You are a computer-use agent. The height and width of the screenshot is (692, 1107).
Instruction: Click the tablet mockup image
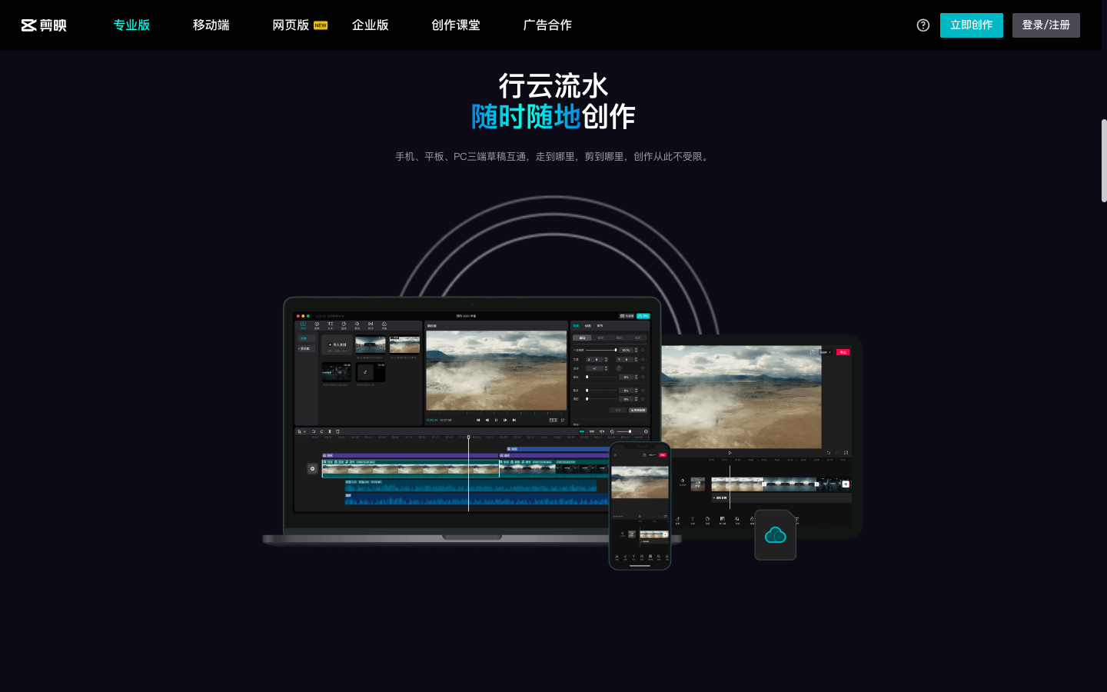[x=761, y=437]
